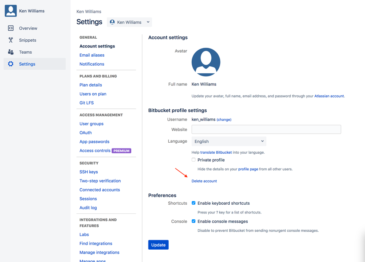Viewport: 365px width, 262px height.
Task: Click user icon in account selector
Action: [x=112, y=22]
